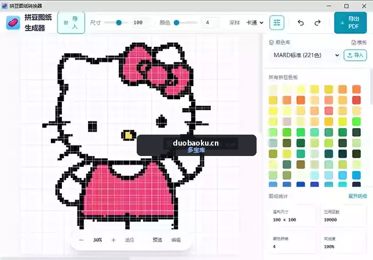Choose the beige-gray color swatch
The width and height of the screenshot is (373, 260).
[x=287, y=121]
